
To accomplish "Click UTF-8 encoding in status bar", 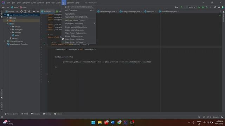I will (x=209, y=117).
